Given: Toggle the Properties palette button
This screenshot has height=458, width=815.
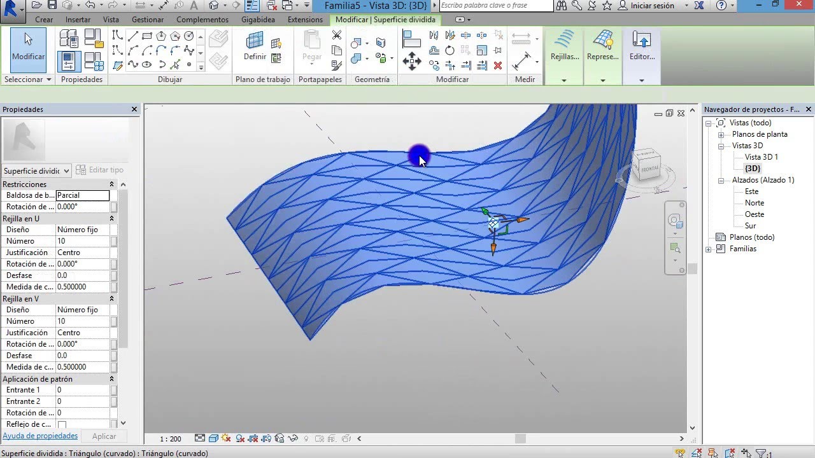Looking at the screenshot, I should [x=67, y=62].
